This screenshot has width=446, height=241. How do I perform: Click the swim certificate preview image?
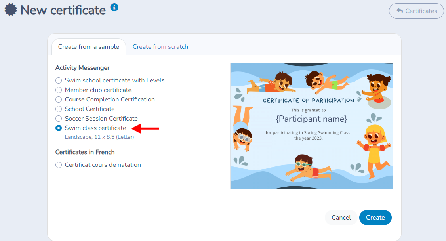311,126
